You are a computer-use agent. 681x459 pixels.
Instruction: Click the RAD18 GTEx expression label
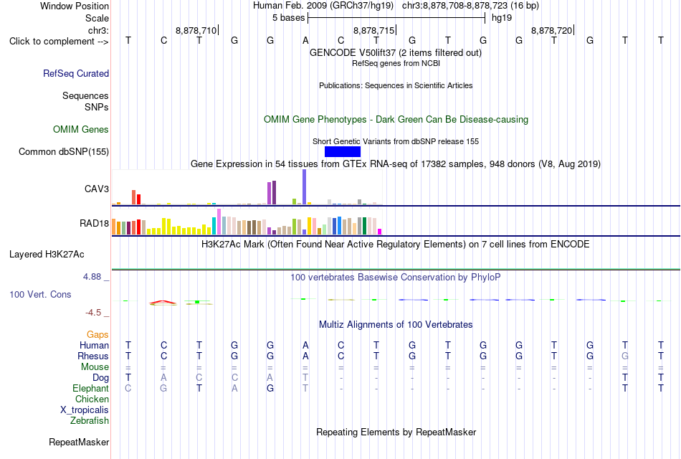[x=94, y=224]
